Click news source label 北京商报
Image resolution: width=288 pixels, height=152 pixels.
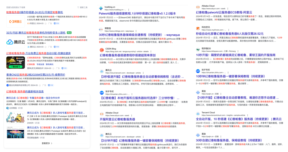[x=13, y=108]
